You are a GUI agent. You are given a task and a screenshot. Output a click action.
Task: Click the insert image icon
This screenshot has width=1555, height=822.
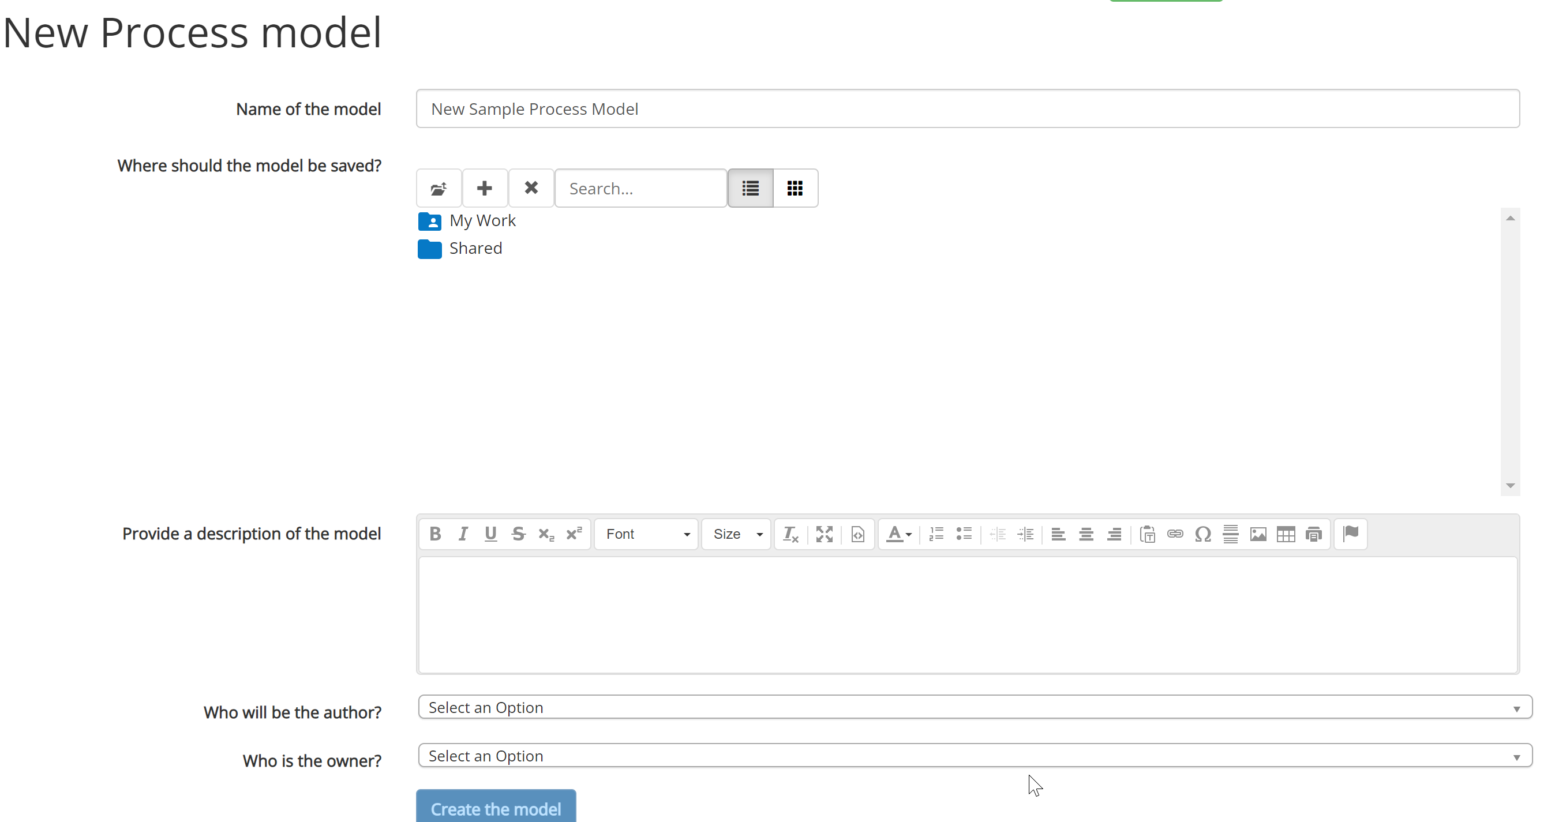coord(1258,534)
